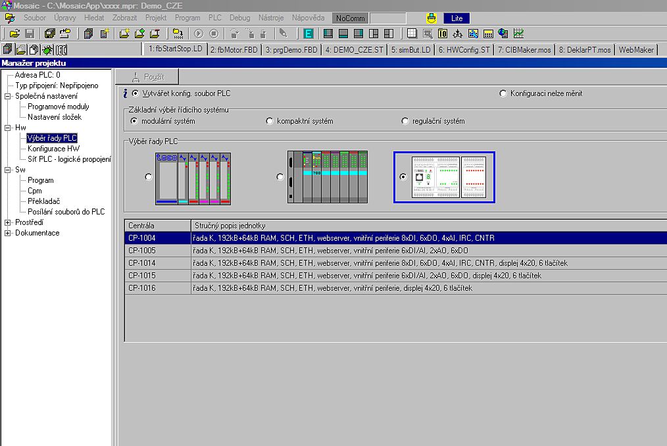667x446 pixels.
Task: Click the IEC icon in toolbar
Action: click(x=61, y=49)
